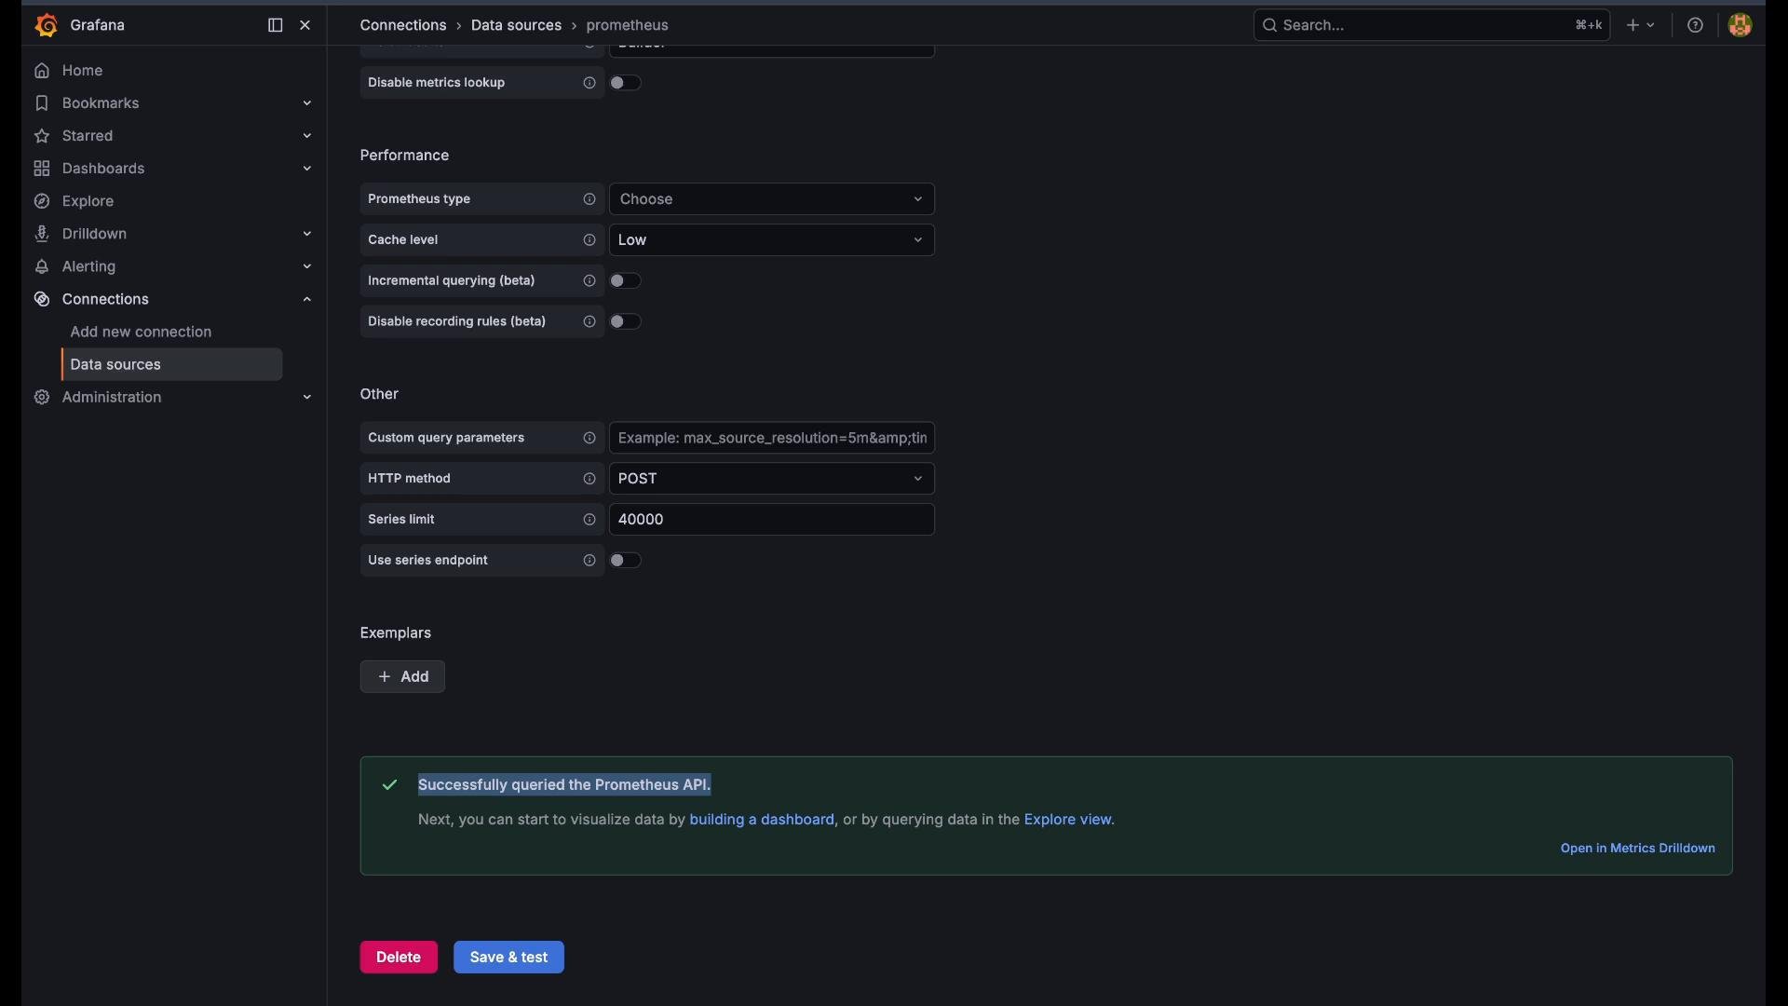Screen dimensions: 1788x1006
Task: Close the navigation menu X icon
Action: click(305, 25)
